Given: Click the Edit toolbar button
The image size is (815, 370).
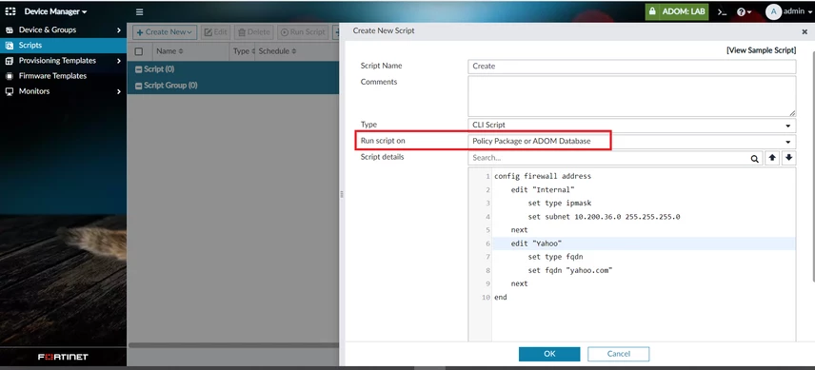Looking at the screenshot, I should pyautogui.click(x=216, y=32).
